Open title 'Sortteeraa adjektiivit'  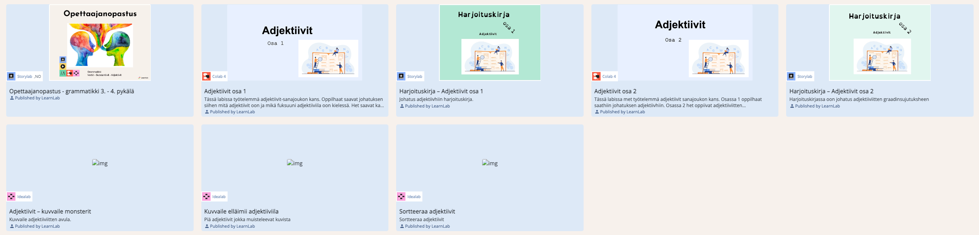tap(427, 211)
